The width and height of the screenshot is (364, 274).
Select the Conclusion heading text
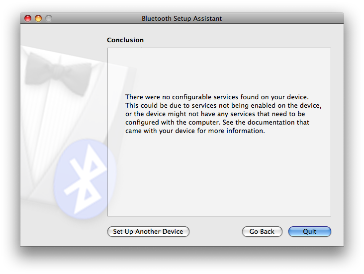(x=125, y=40)
